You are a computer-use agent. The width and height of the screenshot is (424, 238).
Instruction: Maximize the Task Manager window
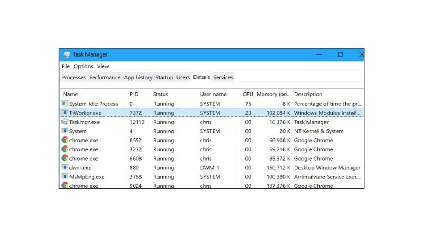click(340, 54)
